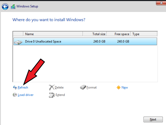The height and width of the screenshot is (125, 166).
Task: Open the Load driver link
Action: (x=26, y=95)
